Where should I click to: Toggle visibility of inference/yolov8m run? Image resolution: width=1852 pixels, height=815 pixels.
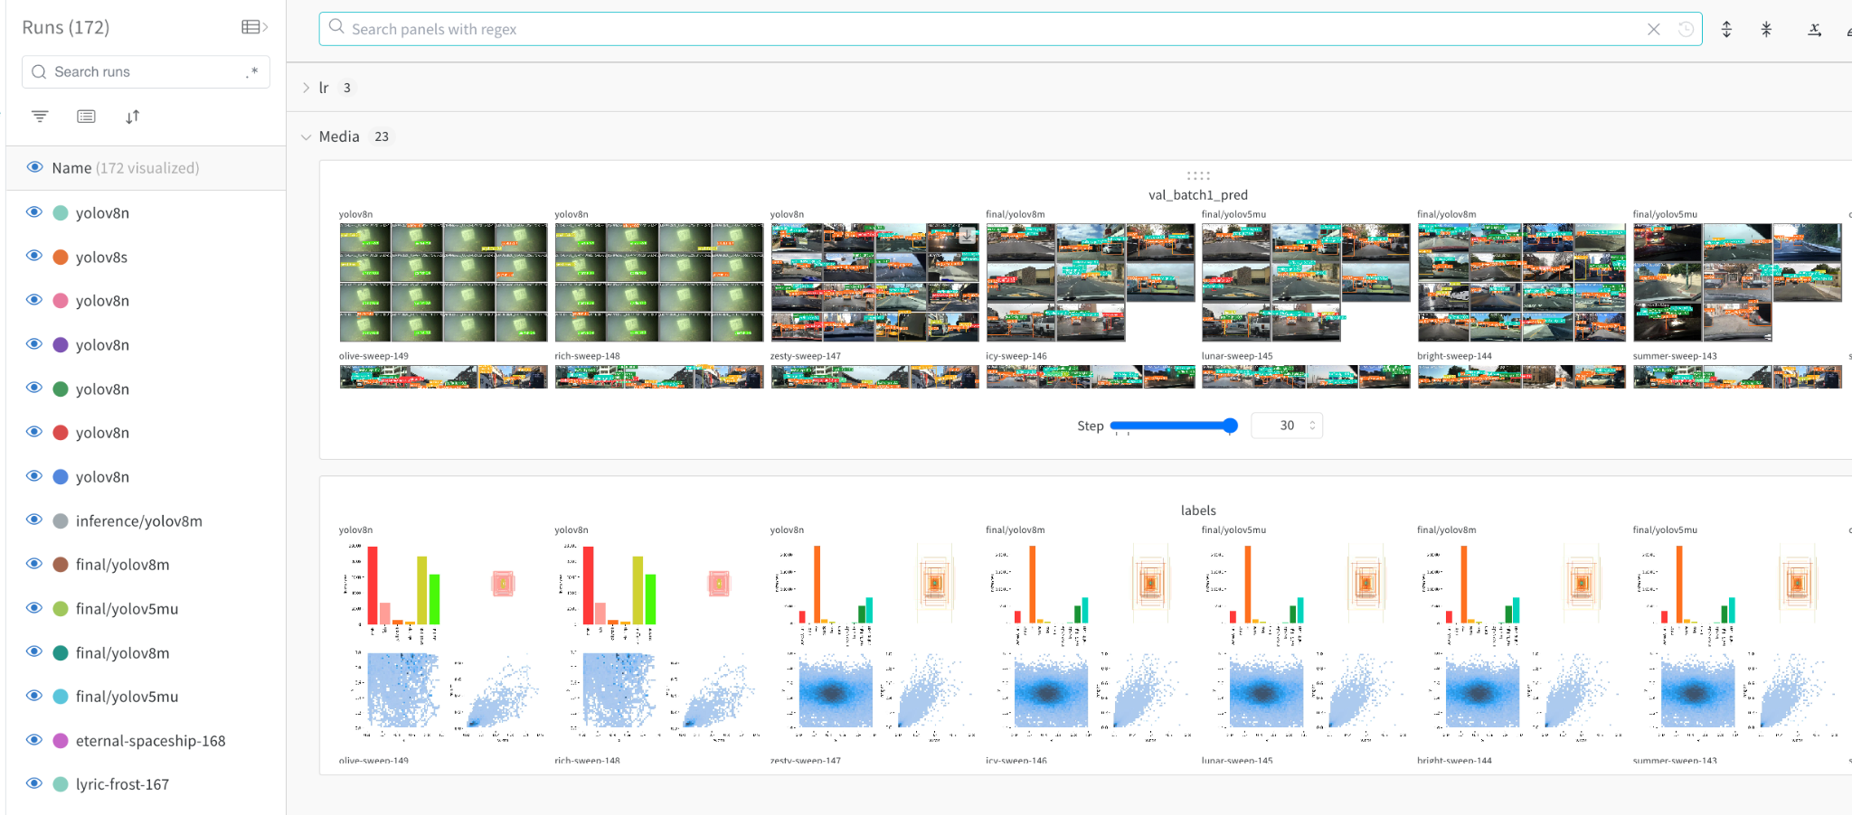tap(33, 520)
